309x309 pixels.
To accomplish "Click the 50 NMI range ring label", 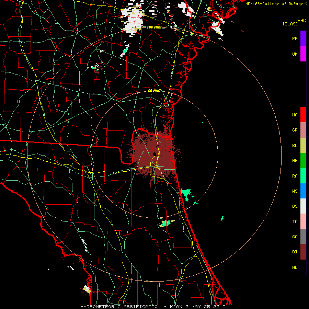I will (x=154, y=91).
